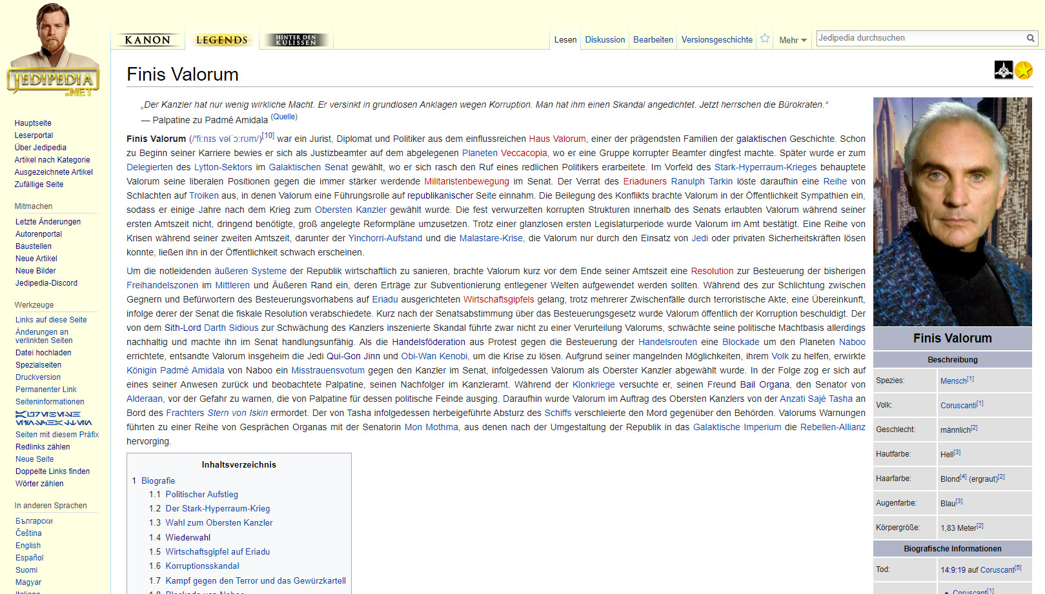Open the Anzati link
Image resolution: width=1045 pixels, height=594 pixels.
click(x=793, y=399)
